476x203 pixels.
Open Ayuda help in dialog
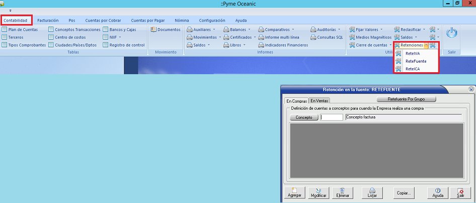coord(437,192)
